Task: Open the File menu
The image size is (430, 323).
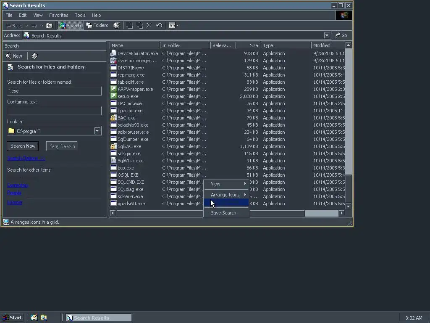Action: [9, 15]
